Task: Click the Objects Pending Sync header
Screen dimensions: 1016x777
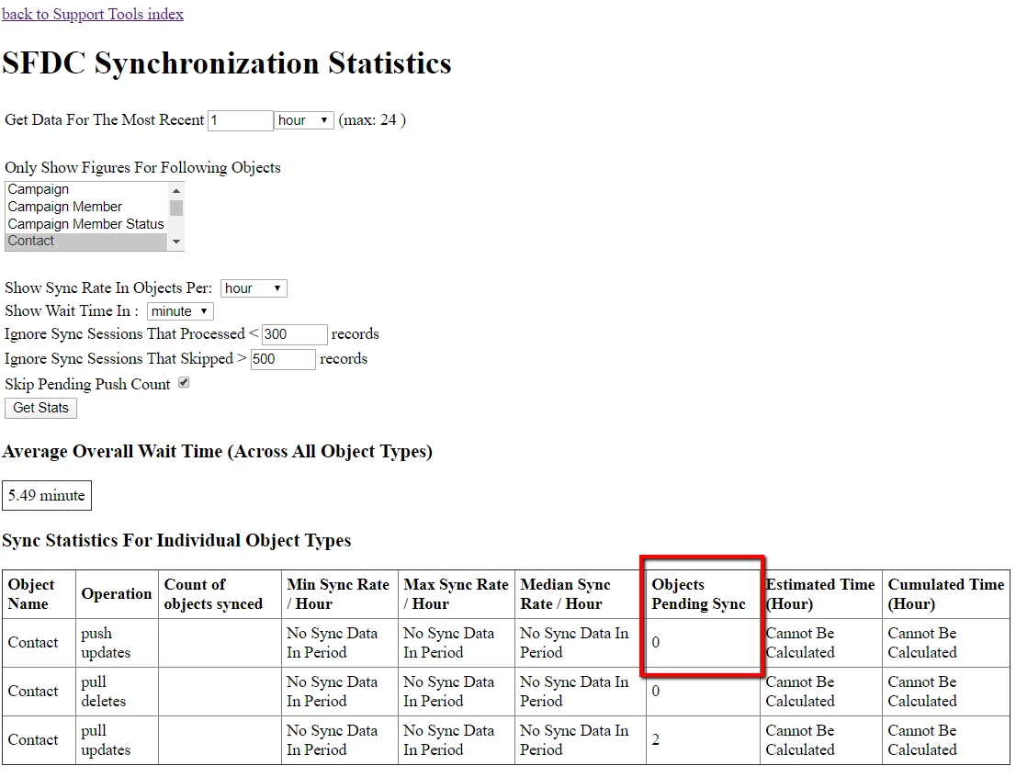Action: (703, 594)
